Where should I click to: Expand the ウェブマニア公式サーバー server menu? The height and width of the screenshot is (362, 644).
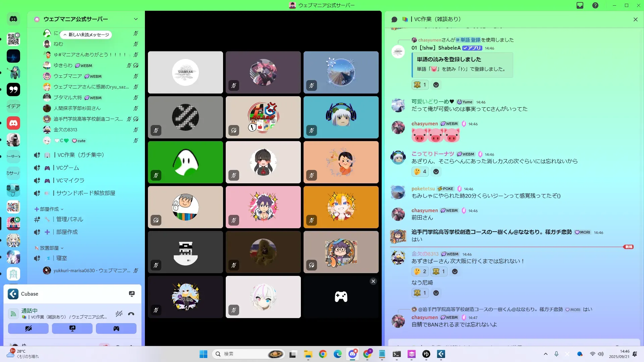(136, 19)
